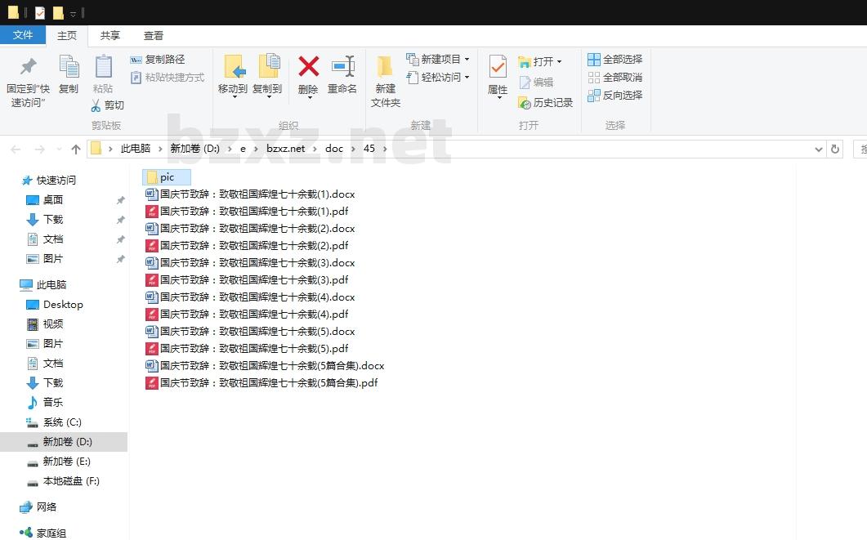Click the Rename icon in ribbon
The image size is (867, 540).
(342, 68)
